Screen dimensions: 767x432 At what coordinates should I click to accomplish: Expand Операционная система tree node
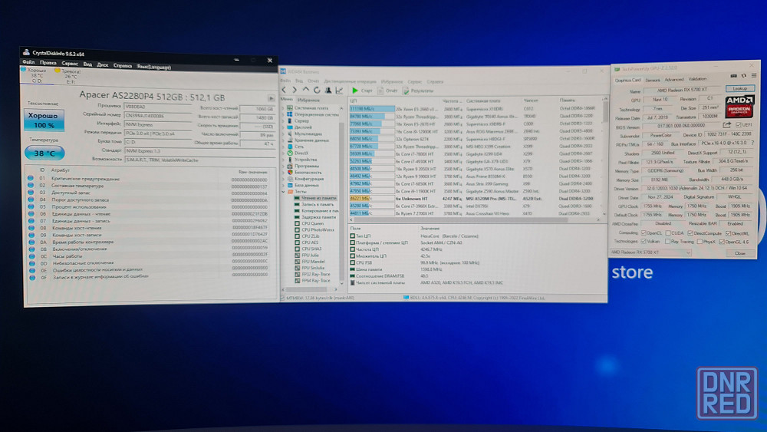tap(283, 114)
